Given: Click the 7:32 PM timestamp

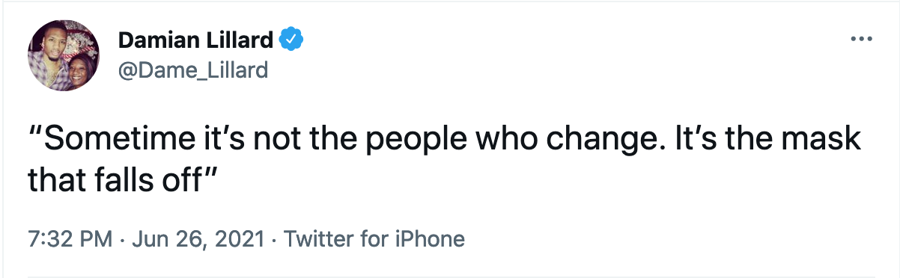Looking at the screenshot, I should [70, 239].
